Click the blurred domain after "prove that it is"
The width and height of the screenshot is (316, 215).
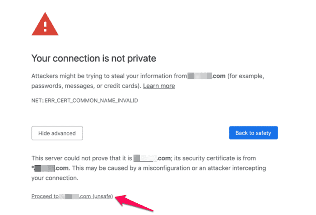144,159
